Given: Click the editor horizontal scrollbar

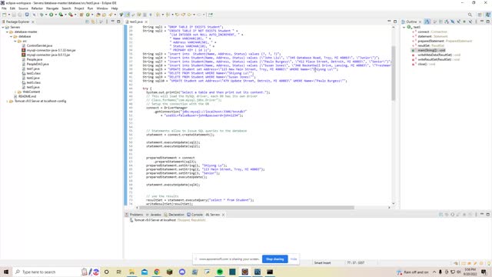Looking at the screenshot, I should point(247,208).
